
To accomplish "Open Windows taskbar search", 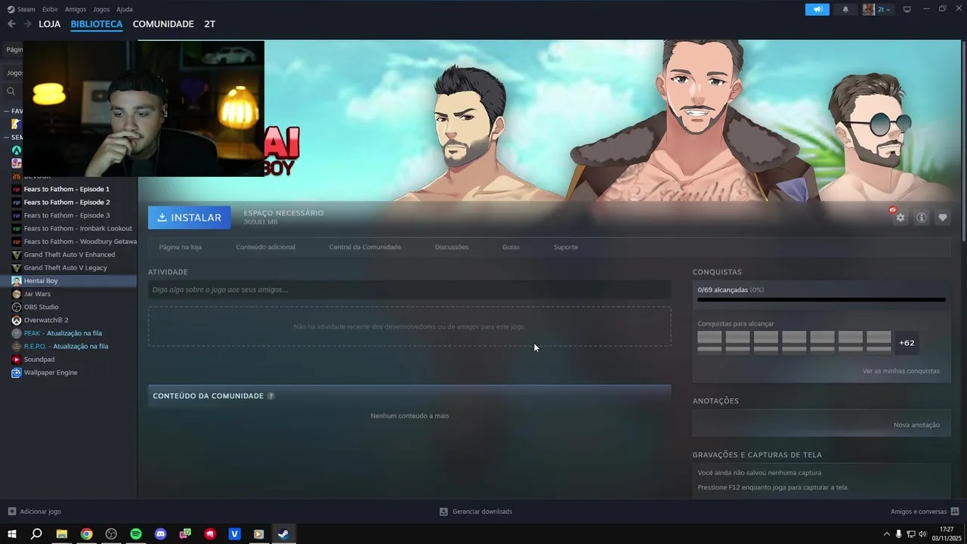I will pyautogui.click(x=36, y=534).
